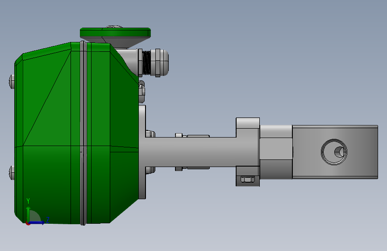Click the 'Y' axis label
This screenshot has height=251, width=387.
(28, 201)
